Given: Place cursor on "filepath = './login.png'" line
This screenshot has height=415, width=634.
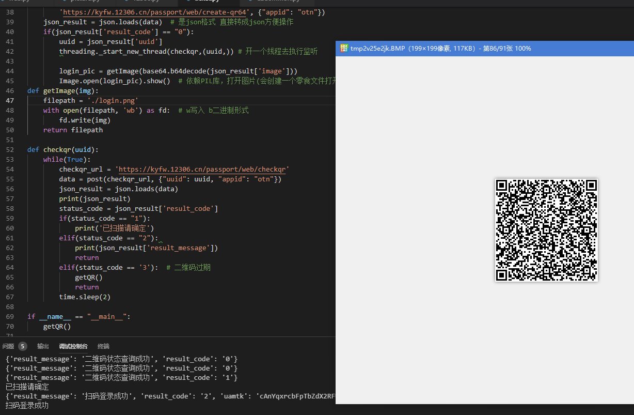Looking at the screenshot, I should pos(91,101).
